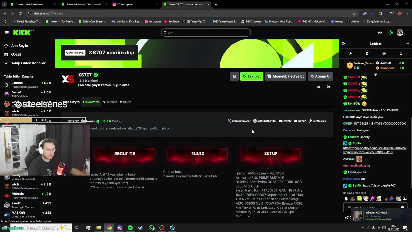Open the DEX Screener bookmark

pyautogui.click(x=251, y=22)
